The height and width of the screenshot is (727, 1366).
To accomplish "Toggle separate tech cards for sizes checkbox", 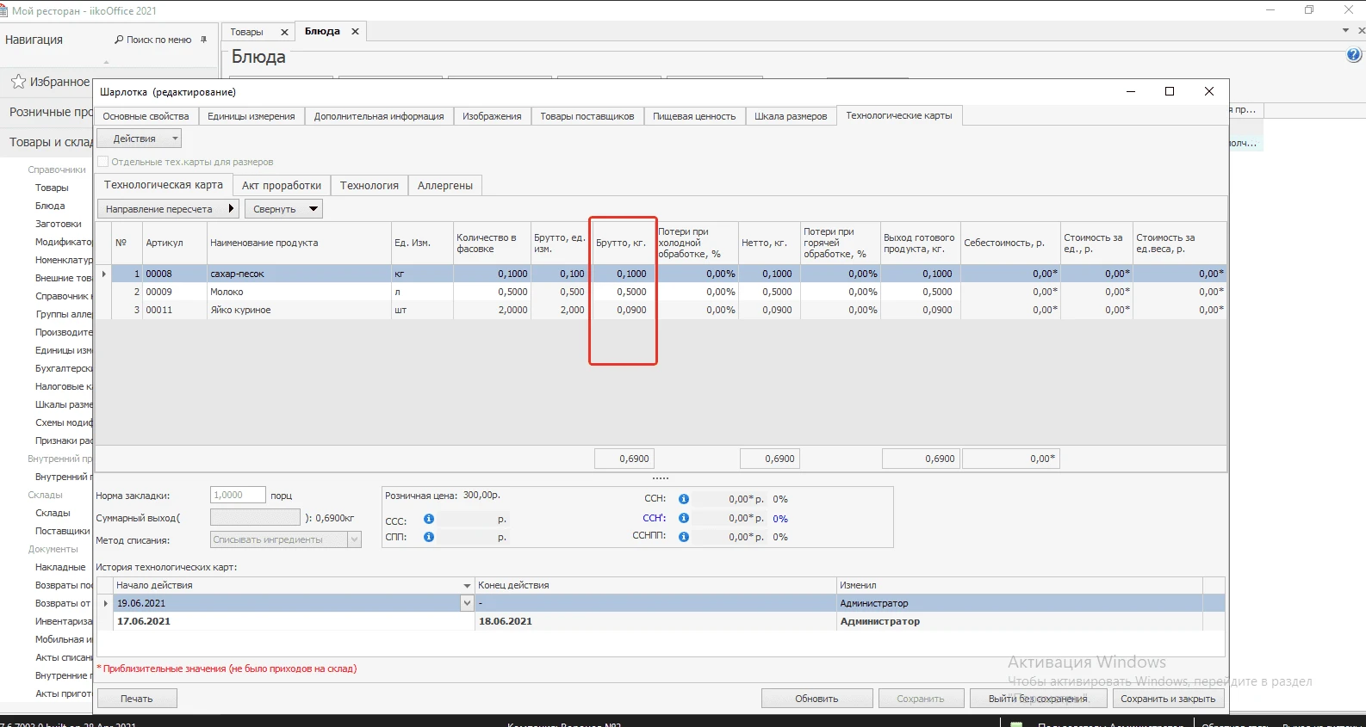I will 103,162.
